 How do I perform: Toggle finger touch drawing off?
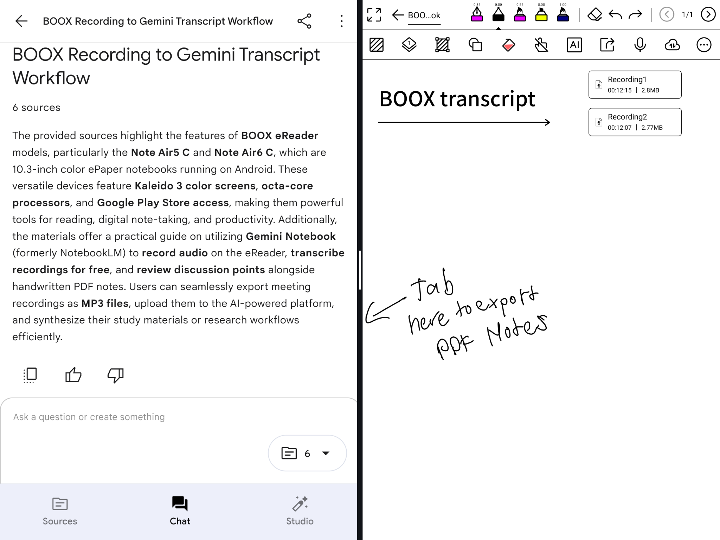click(x=541, y=45)
